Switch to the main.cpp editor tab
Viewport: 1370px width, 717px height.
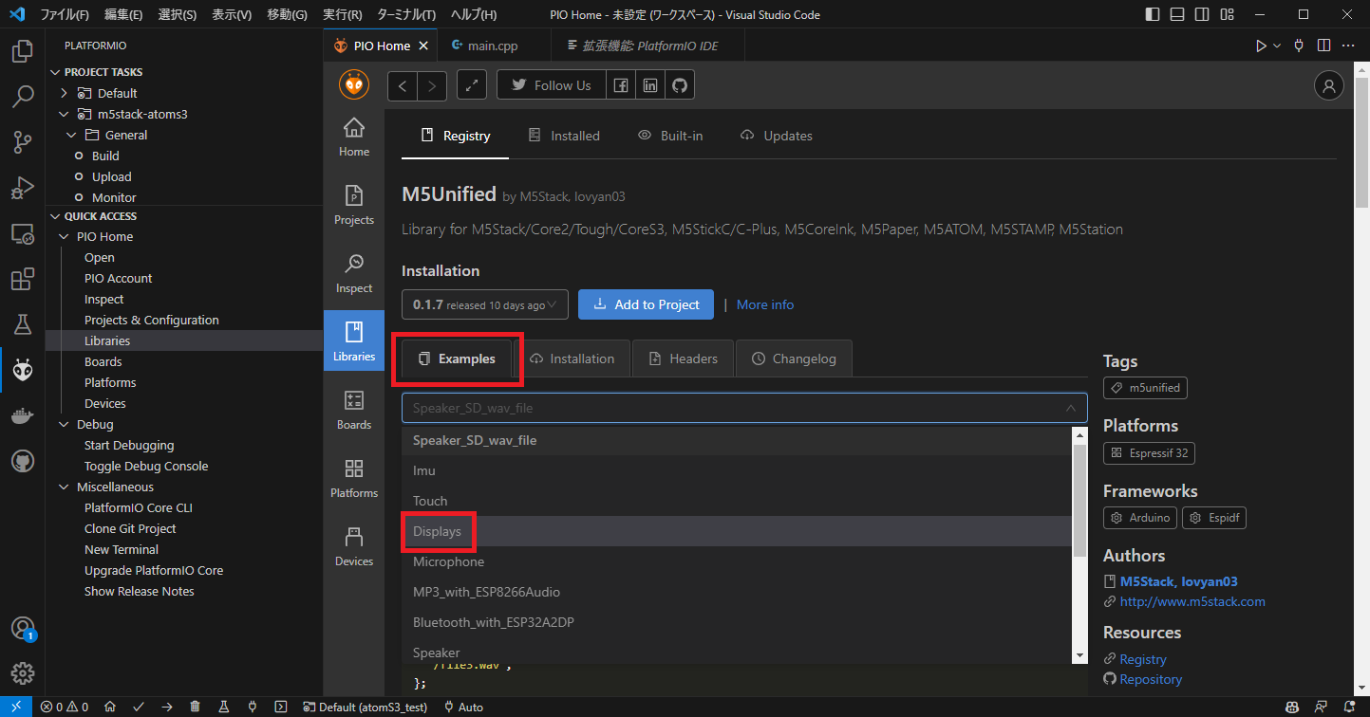(494, 46)
